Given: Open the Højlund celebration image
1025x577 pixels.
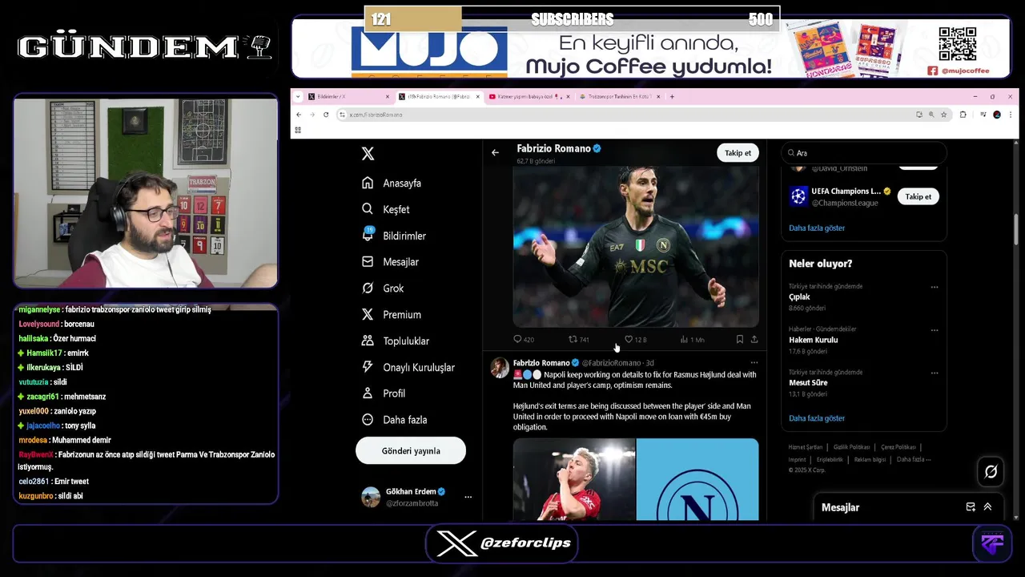Looking at the screenshot, I should click(x=574, y=479).
